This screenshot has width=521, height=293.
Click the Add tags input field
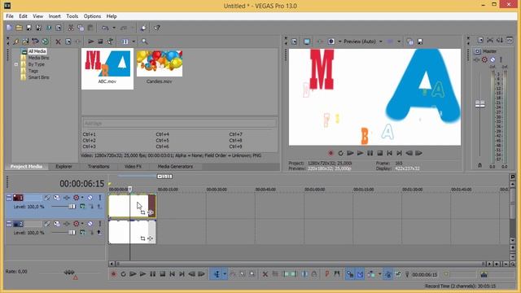point(179,123)
